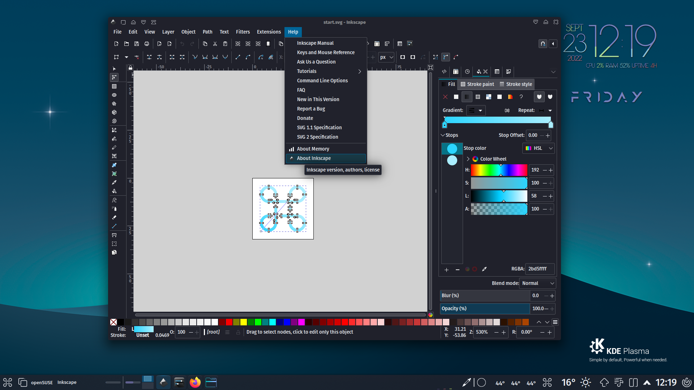Click the reverse gradient direction icon
The width and height of the screenshot is (694, 390).
point(507,110)
